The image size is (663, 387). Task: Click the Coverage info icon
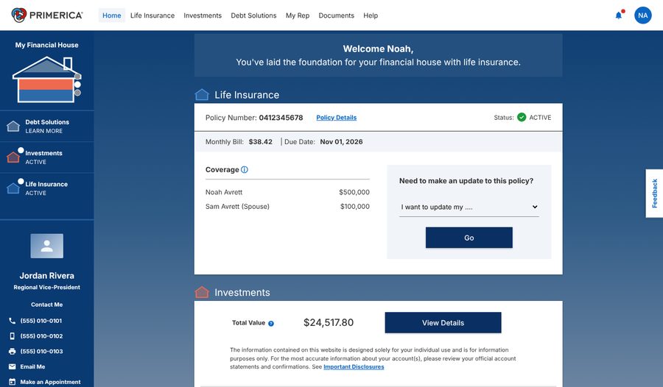(x=245, y=169)
